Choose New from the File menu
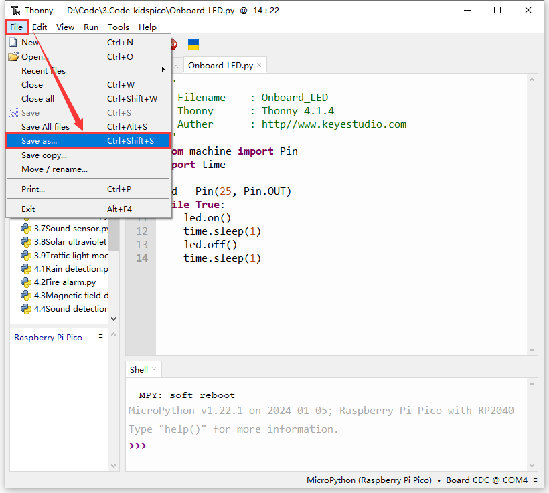549x493 pixels. coord(88,43)
